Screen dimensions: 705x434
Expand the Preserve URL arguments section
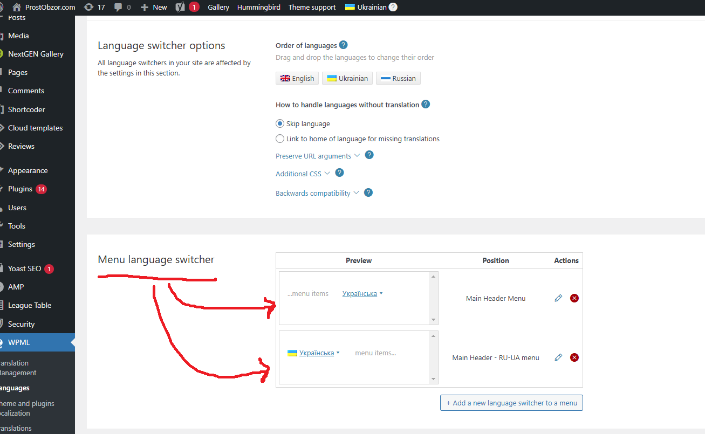[317, 156]
